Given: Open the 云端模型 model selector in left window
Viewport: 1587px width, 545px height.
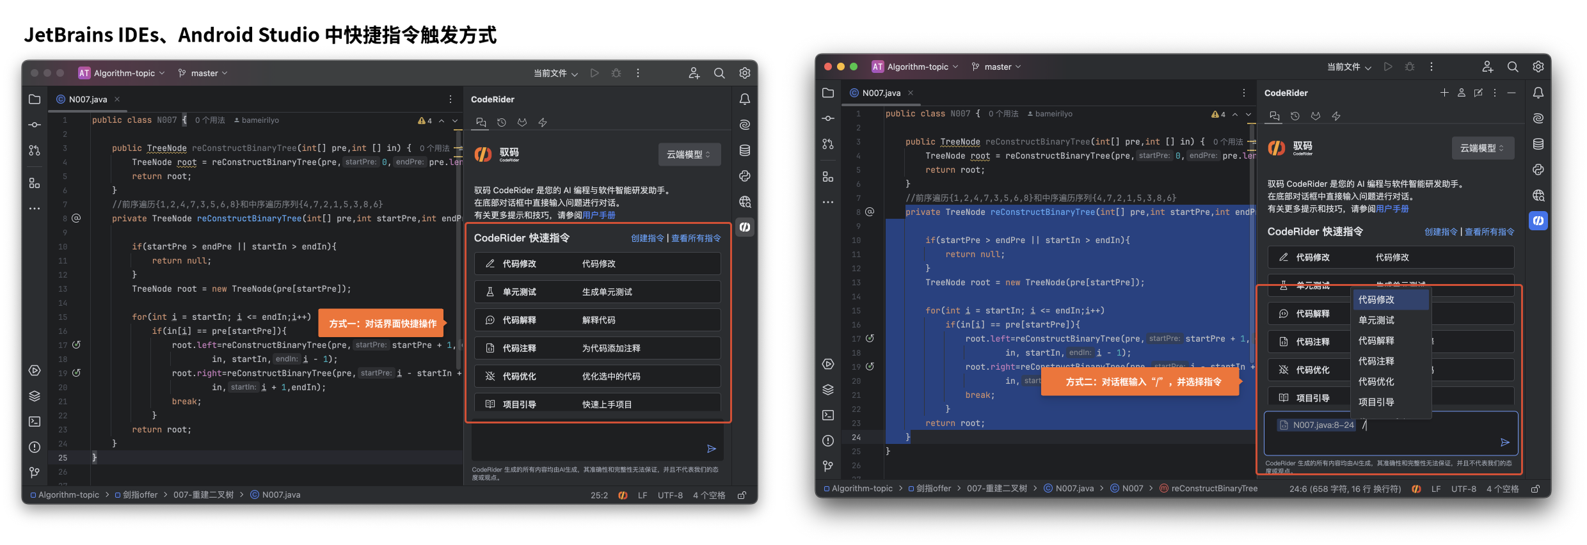Looking at the screenshot, I should pyautogui.click(x=689, y=154).
